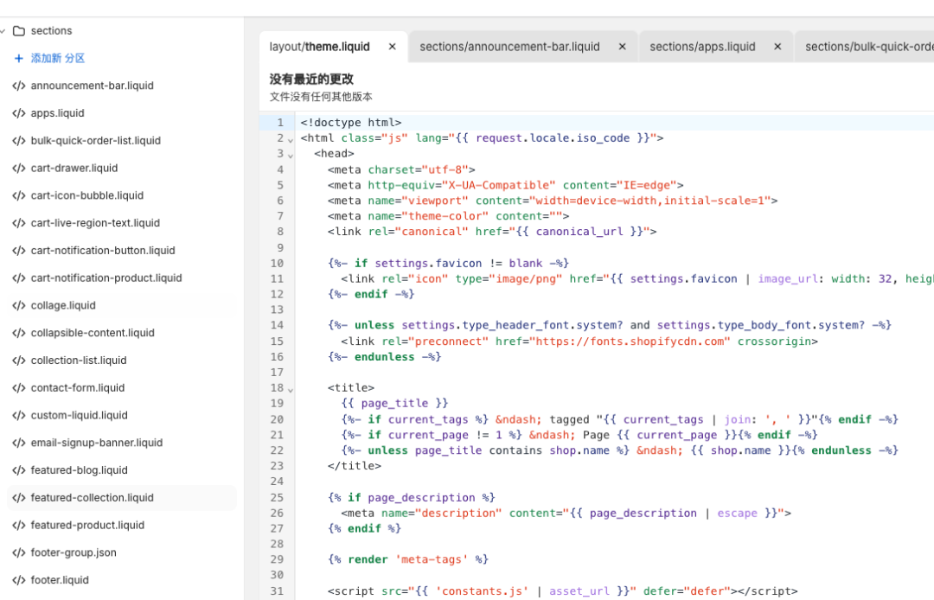Select cart-icon-bubble.liquid file
This screenshot has height=600, width=934.
87,195
